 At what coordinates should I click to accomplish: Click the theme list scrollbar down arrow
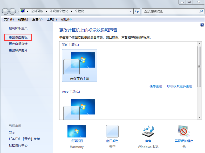pyautogui.click(x=200, y=117)
